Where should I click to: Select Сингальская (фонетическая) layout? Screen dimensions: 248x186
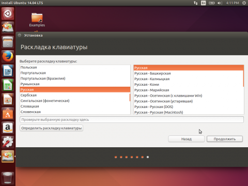(75, 101)
